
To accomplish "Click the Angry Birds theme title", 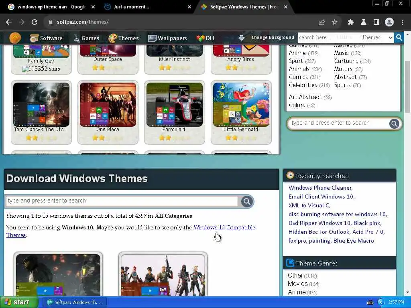I will point(241,59).
